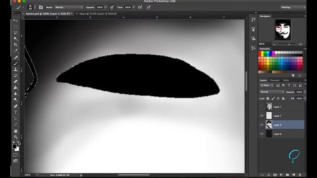Select the Rectangular Marquee tool
The width and height of the screenshot is (317, 178).
pos(15,27)
